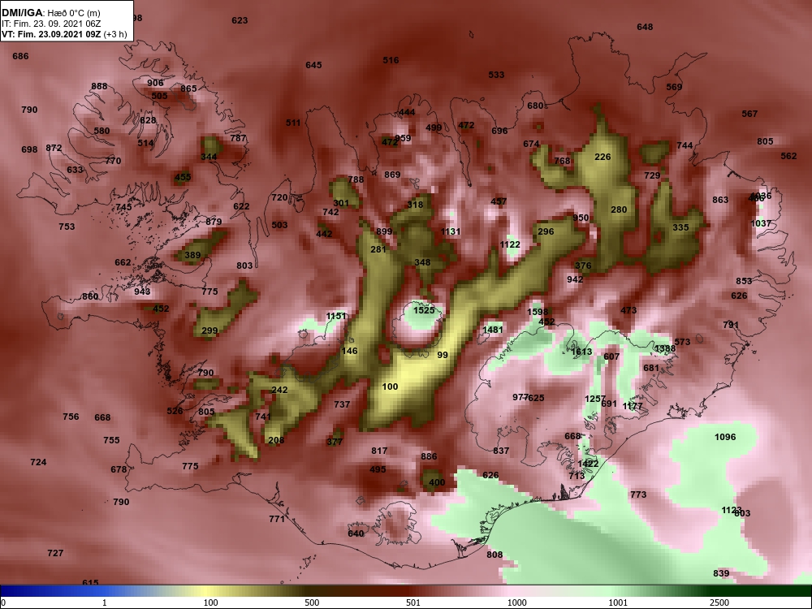812x609 pixels.
Task: Click the map value 906 in the Westfjords
Action: 155,83
